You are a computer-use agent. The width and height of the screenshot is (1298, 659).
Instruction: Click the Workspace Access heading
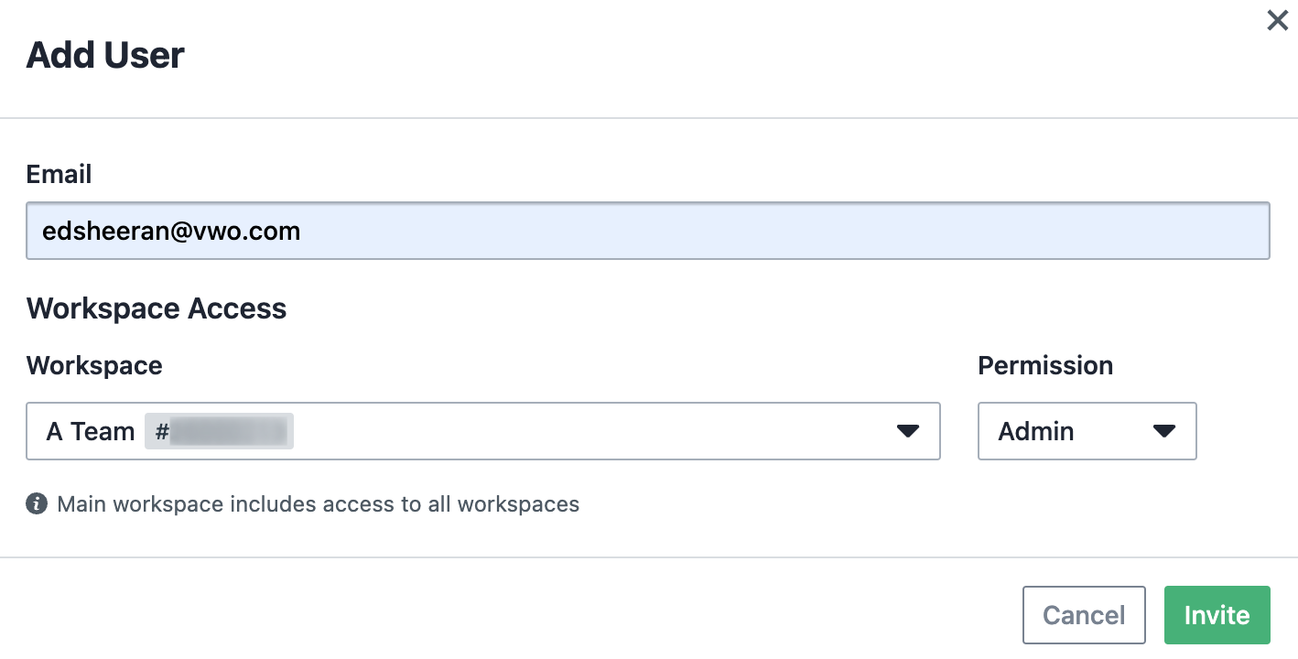pyautogui.click(x=157, y=308)
